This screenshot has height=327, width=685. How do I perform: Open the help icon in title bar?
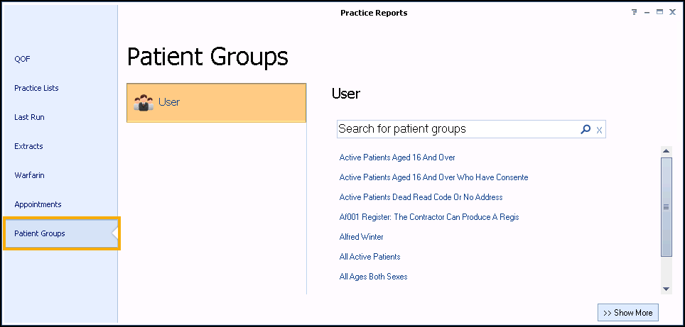[634, 13]
